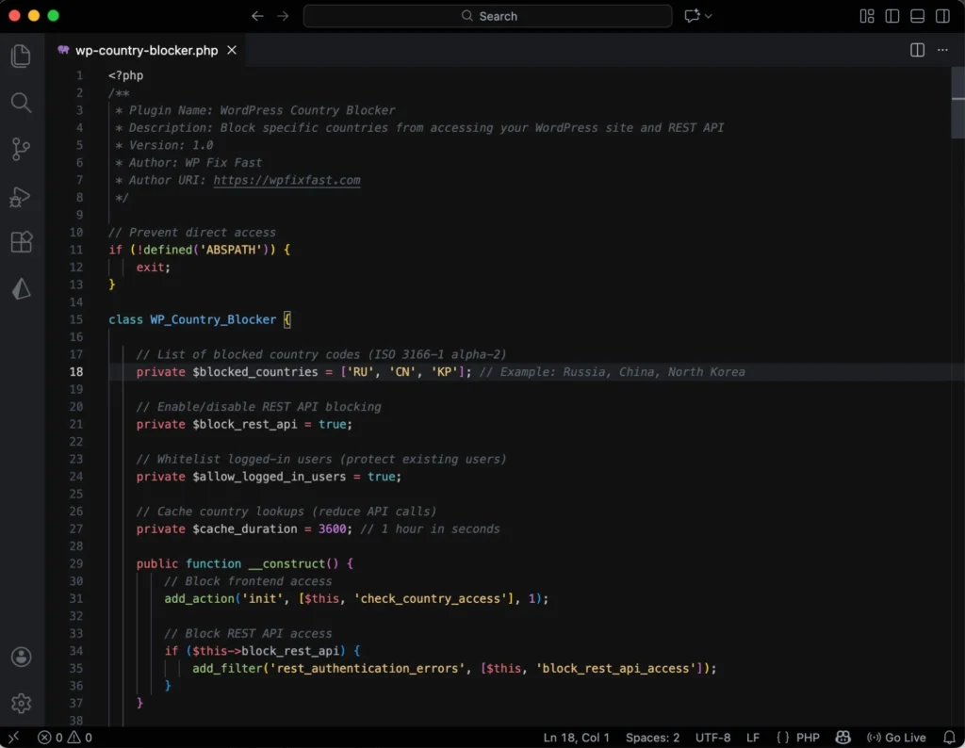Start the Go Live server
Viewport: 965px width, 748px height.
[x=896, y=738]
